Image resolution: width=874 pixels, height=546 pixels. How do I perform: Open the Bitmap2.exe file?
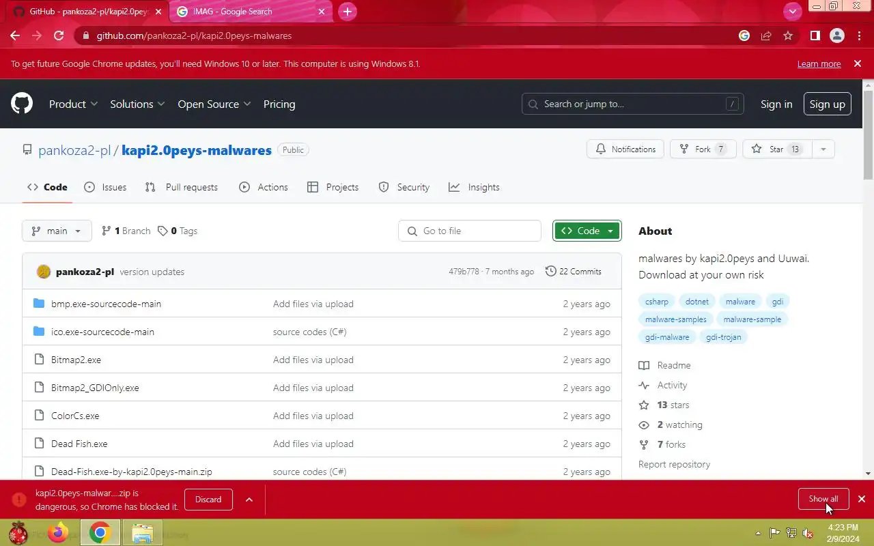[76, 360]
